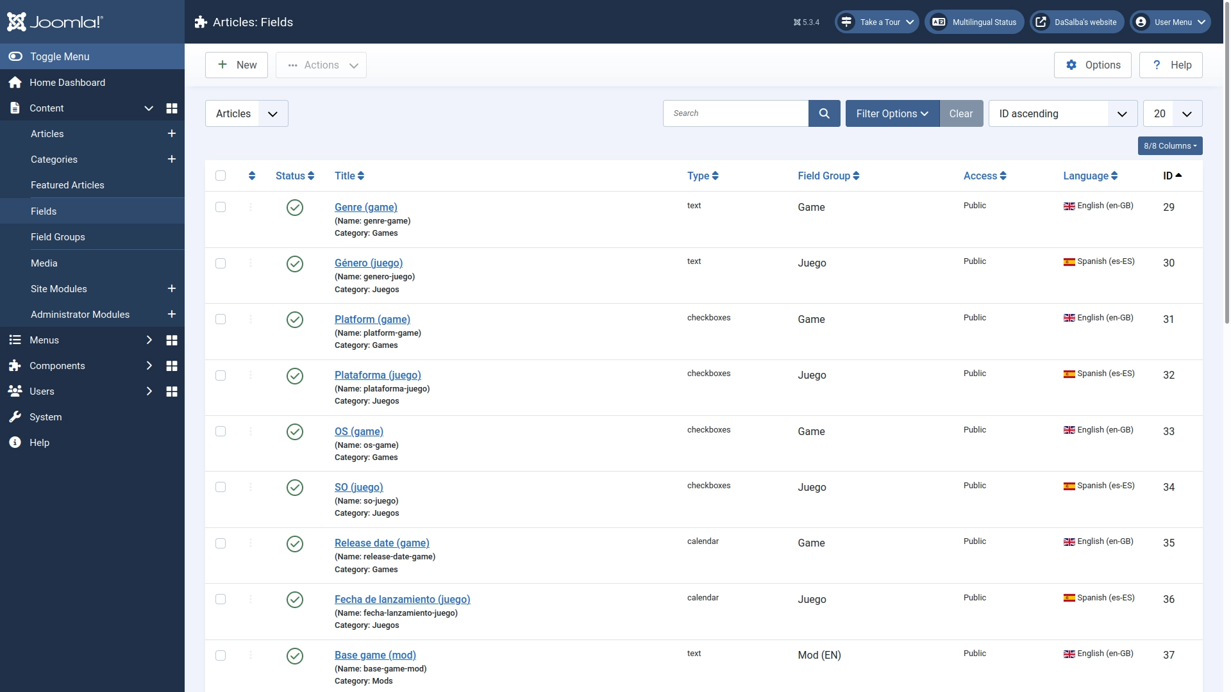The width and height of the screenshot is (1231, 692).
Task: Open the Content dashboard grid icon
Action: tap(171, 108)
